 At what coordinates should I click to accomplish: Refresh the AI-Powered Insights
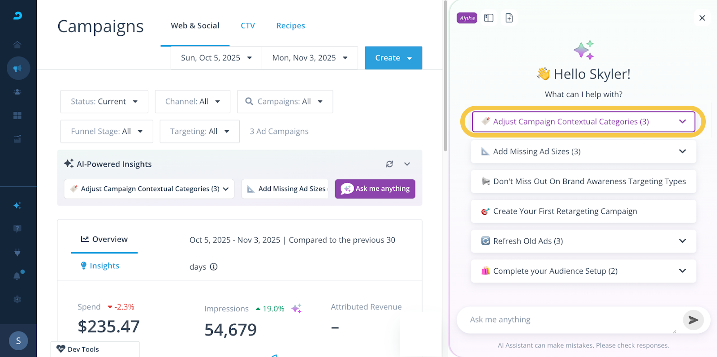(x=389, y=164)
